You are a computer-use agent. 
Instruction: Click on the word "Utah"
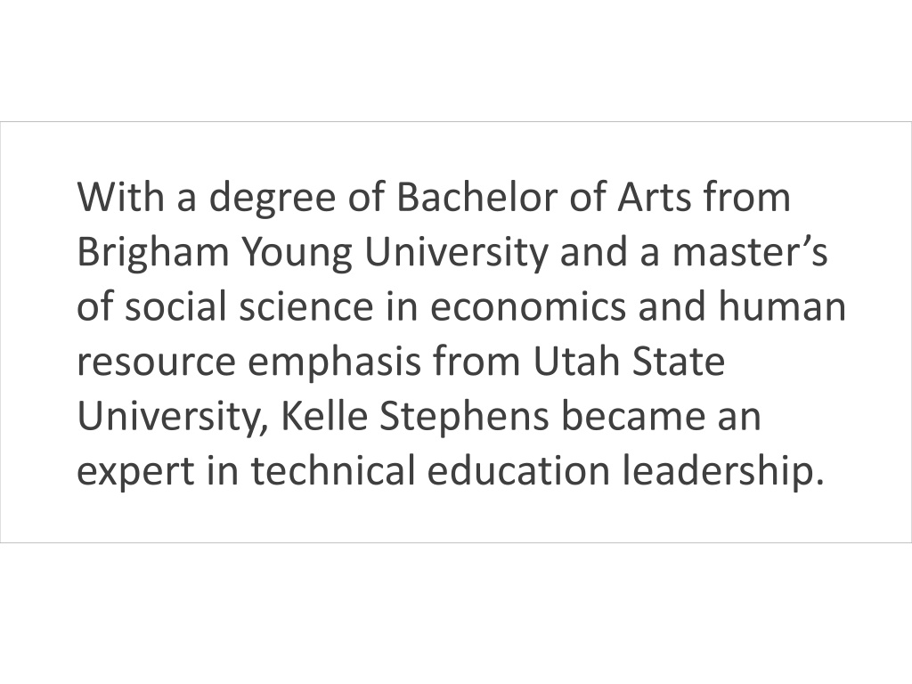pyautogui.click(x=576, y=361)
